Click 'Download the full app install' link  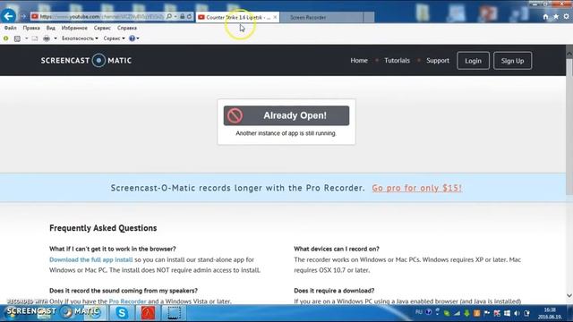[x=91, y=259]
